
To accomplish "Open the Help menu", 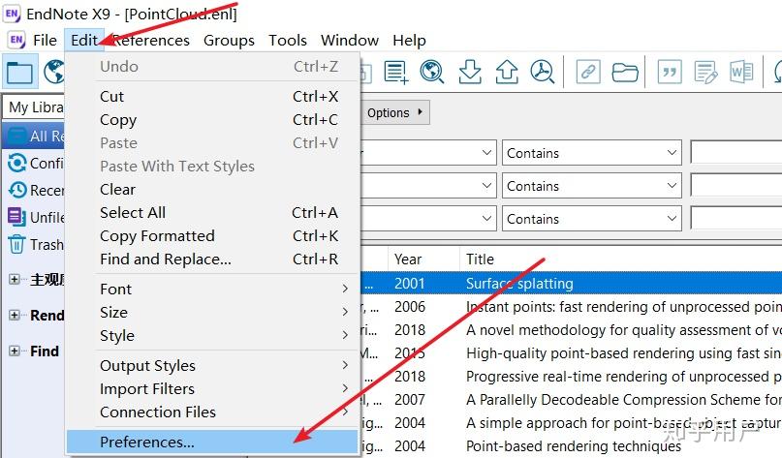I will pyautogui.click(x=409, y=40).
